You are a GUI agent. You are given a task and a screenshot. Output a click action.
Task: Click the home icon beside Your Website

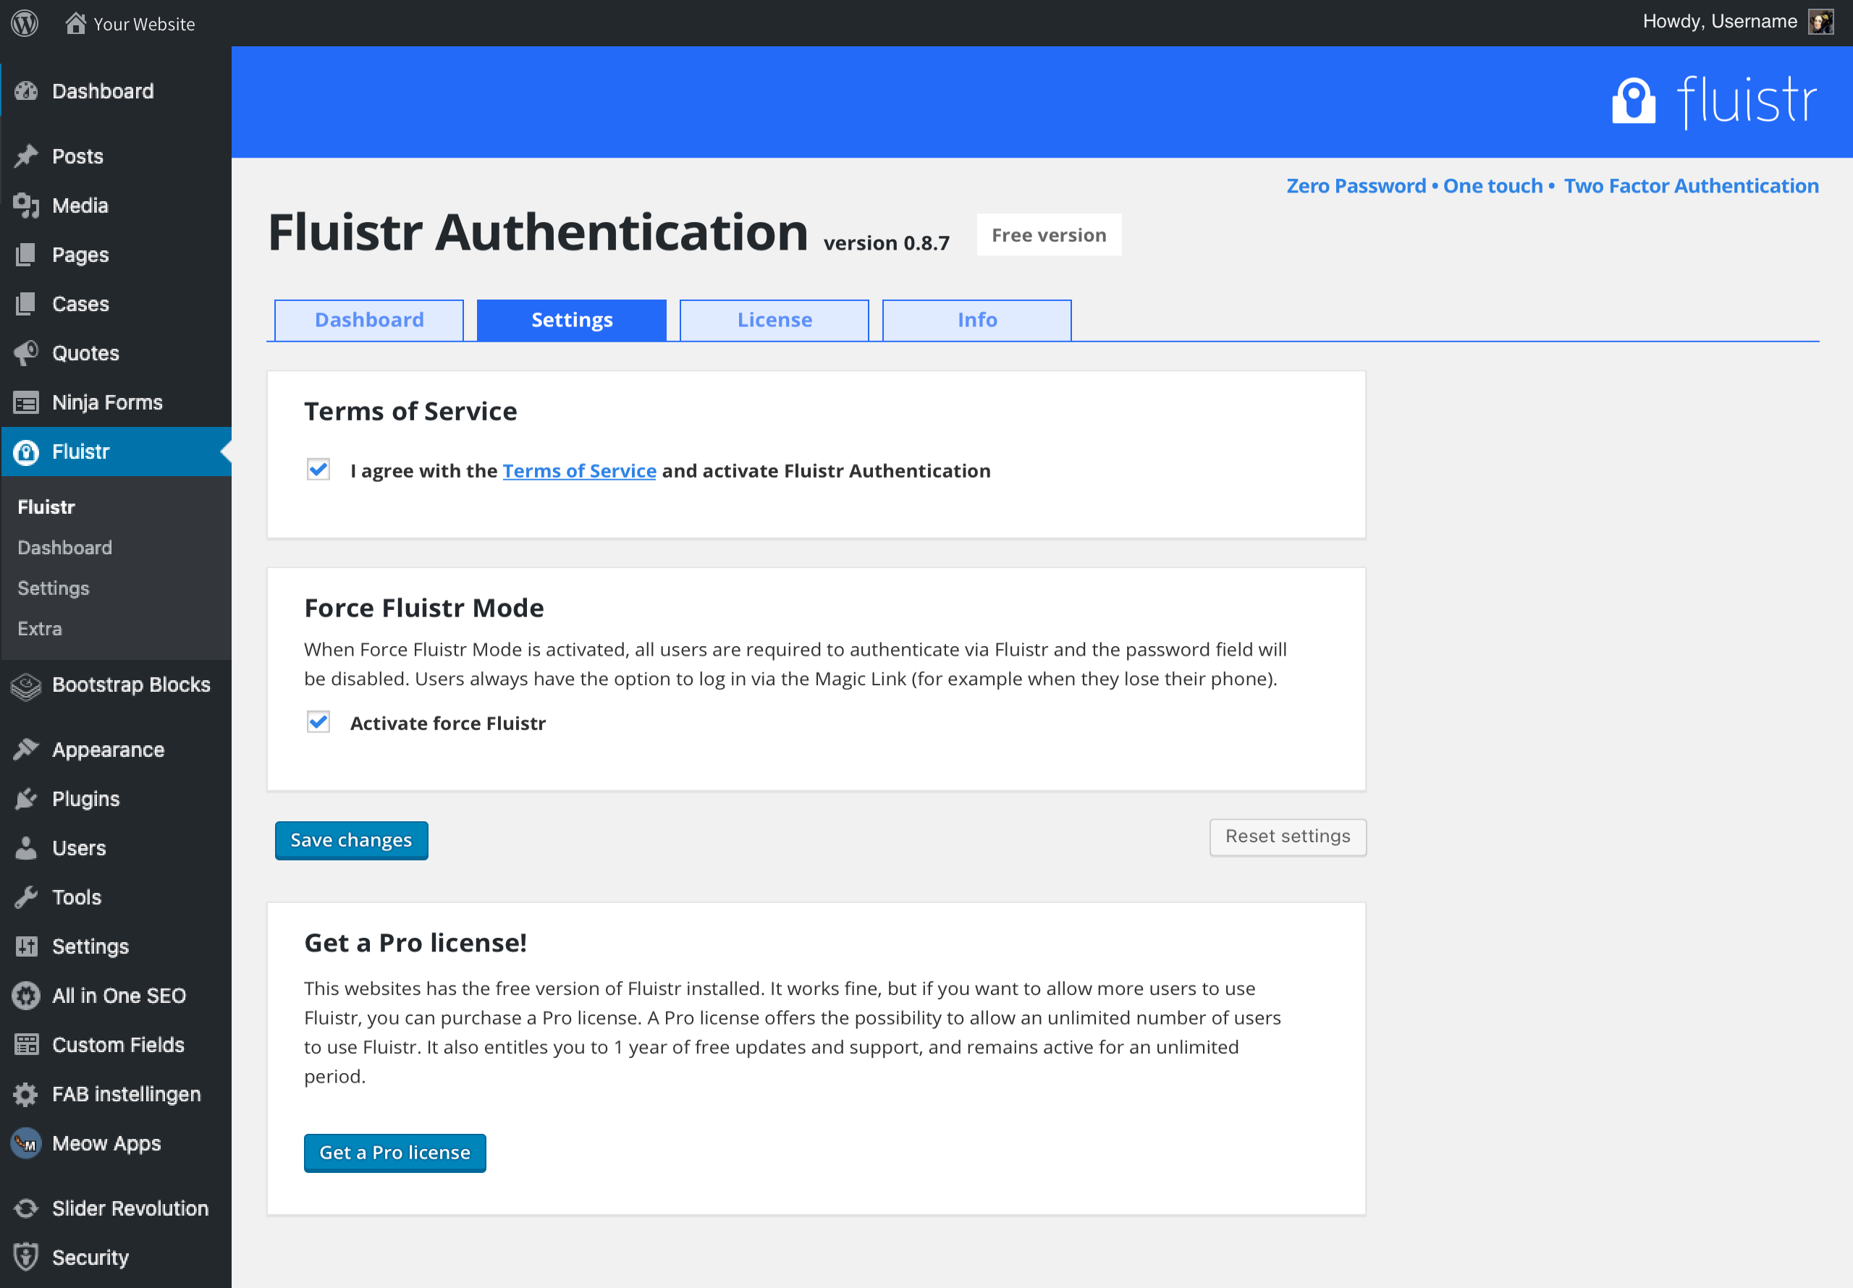point(75,22)
